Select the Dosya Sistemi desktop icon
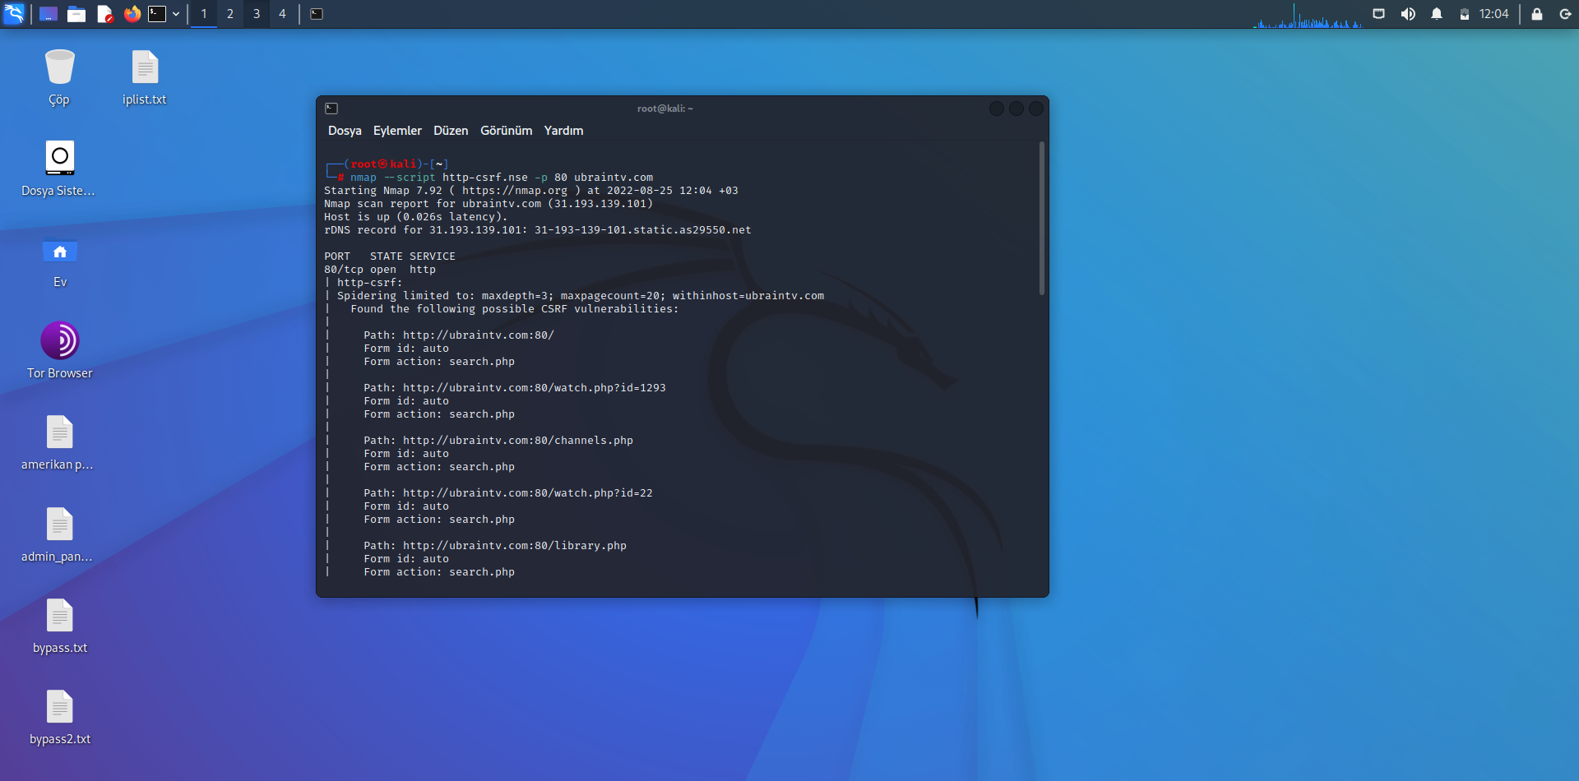The height and width of the screenshot is (781, 1579). 59,169
